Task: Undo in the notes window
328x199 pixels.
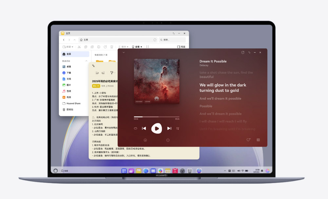Action: point(97,73)
